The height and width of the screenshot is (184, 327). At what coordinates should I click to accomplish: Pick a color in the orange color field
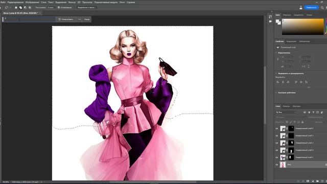(302, 27)
